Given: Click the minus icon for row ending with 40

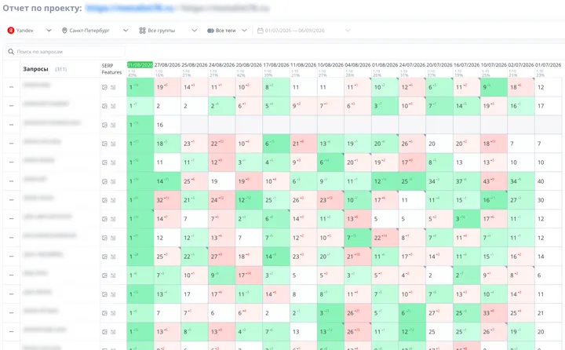Looking at the screenshot, I should tap(12, 181).
